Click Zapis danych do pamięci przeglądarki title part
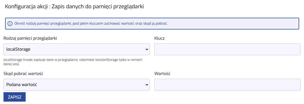The image size is (304, 104). point(98,6)
